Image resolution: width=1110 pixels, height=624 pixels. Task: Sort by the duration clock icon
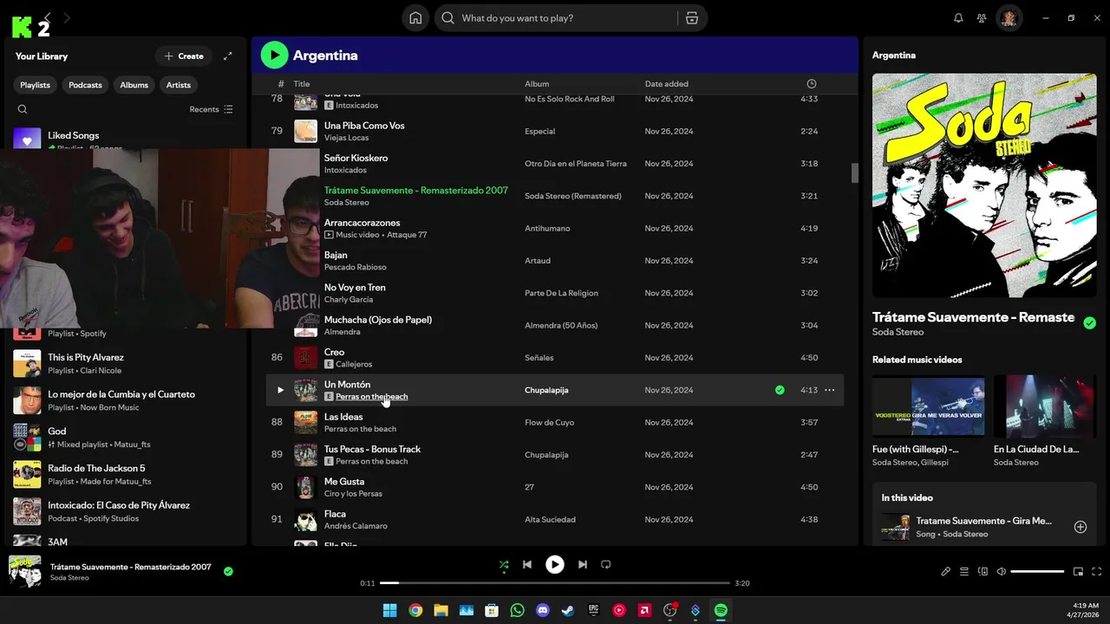[x=812, y=84]
